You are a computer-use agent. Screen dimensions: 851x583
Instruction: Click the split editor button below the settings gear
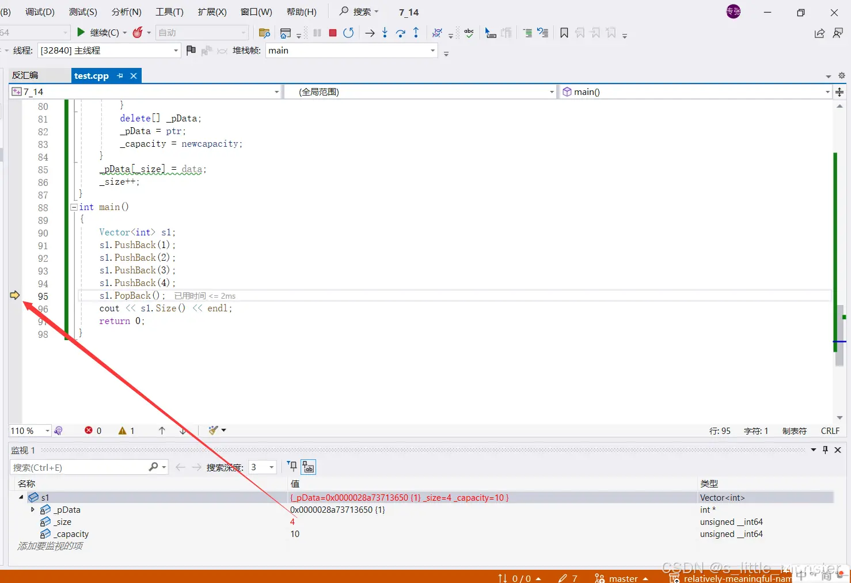tap(839, 92)
